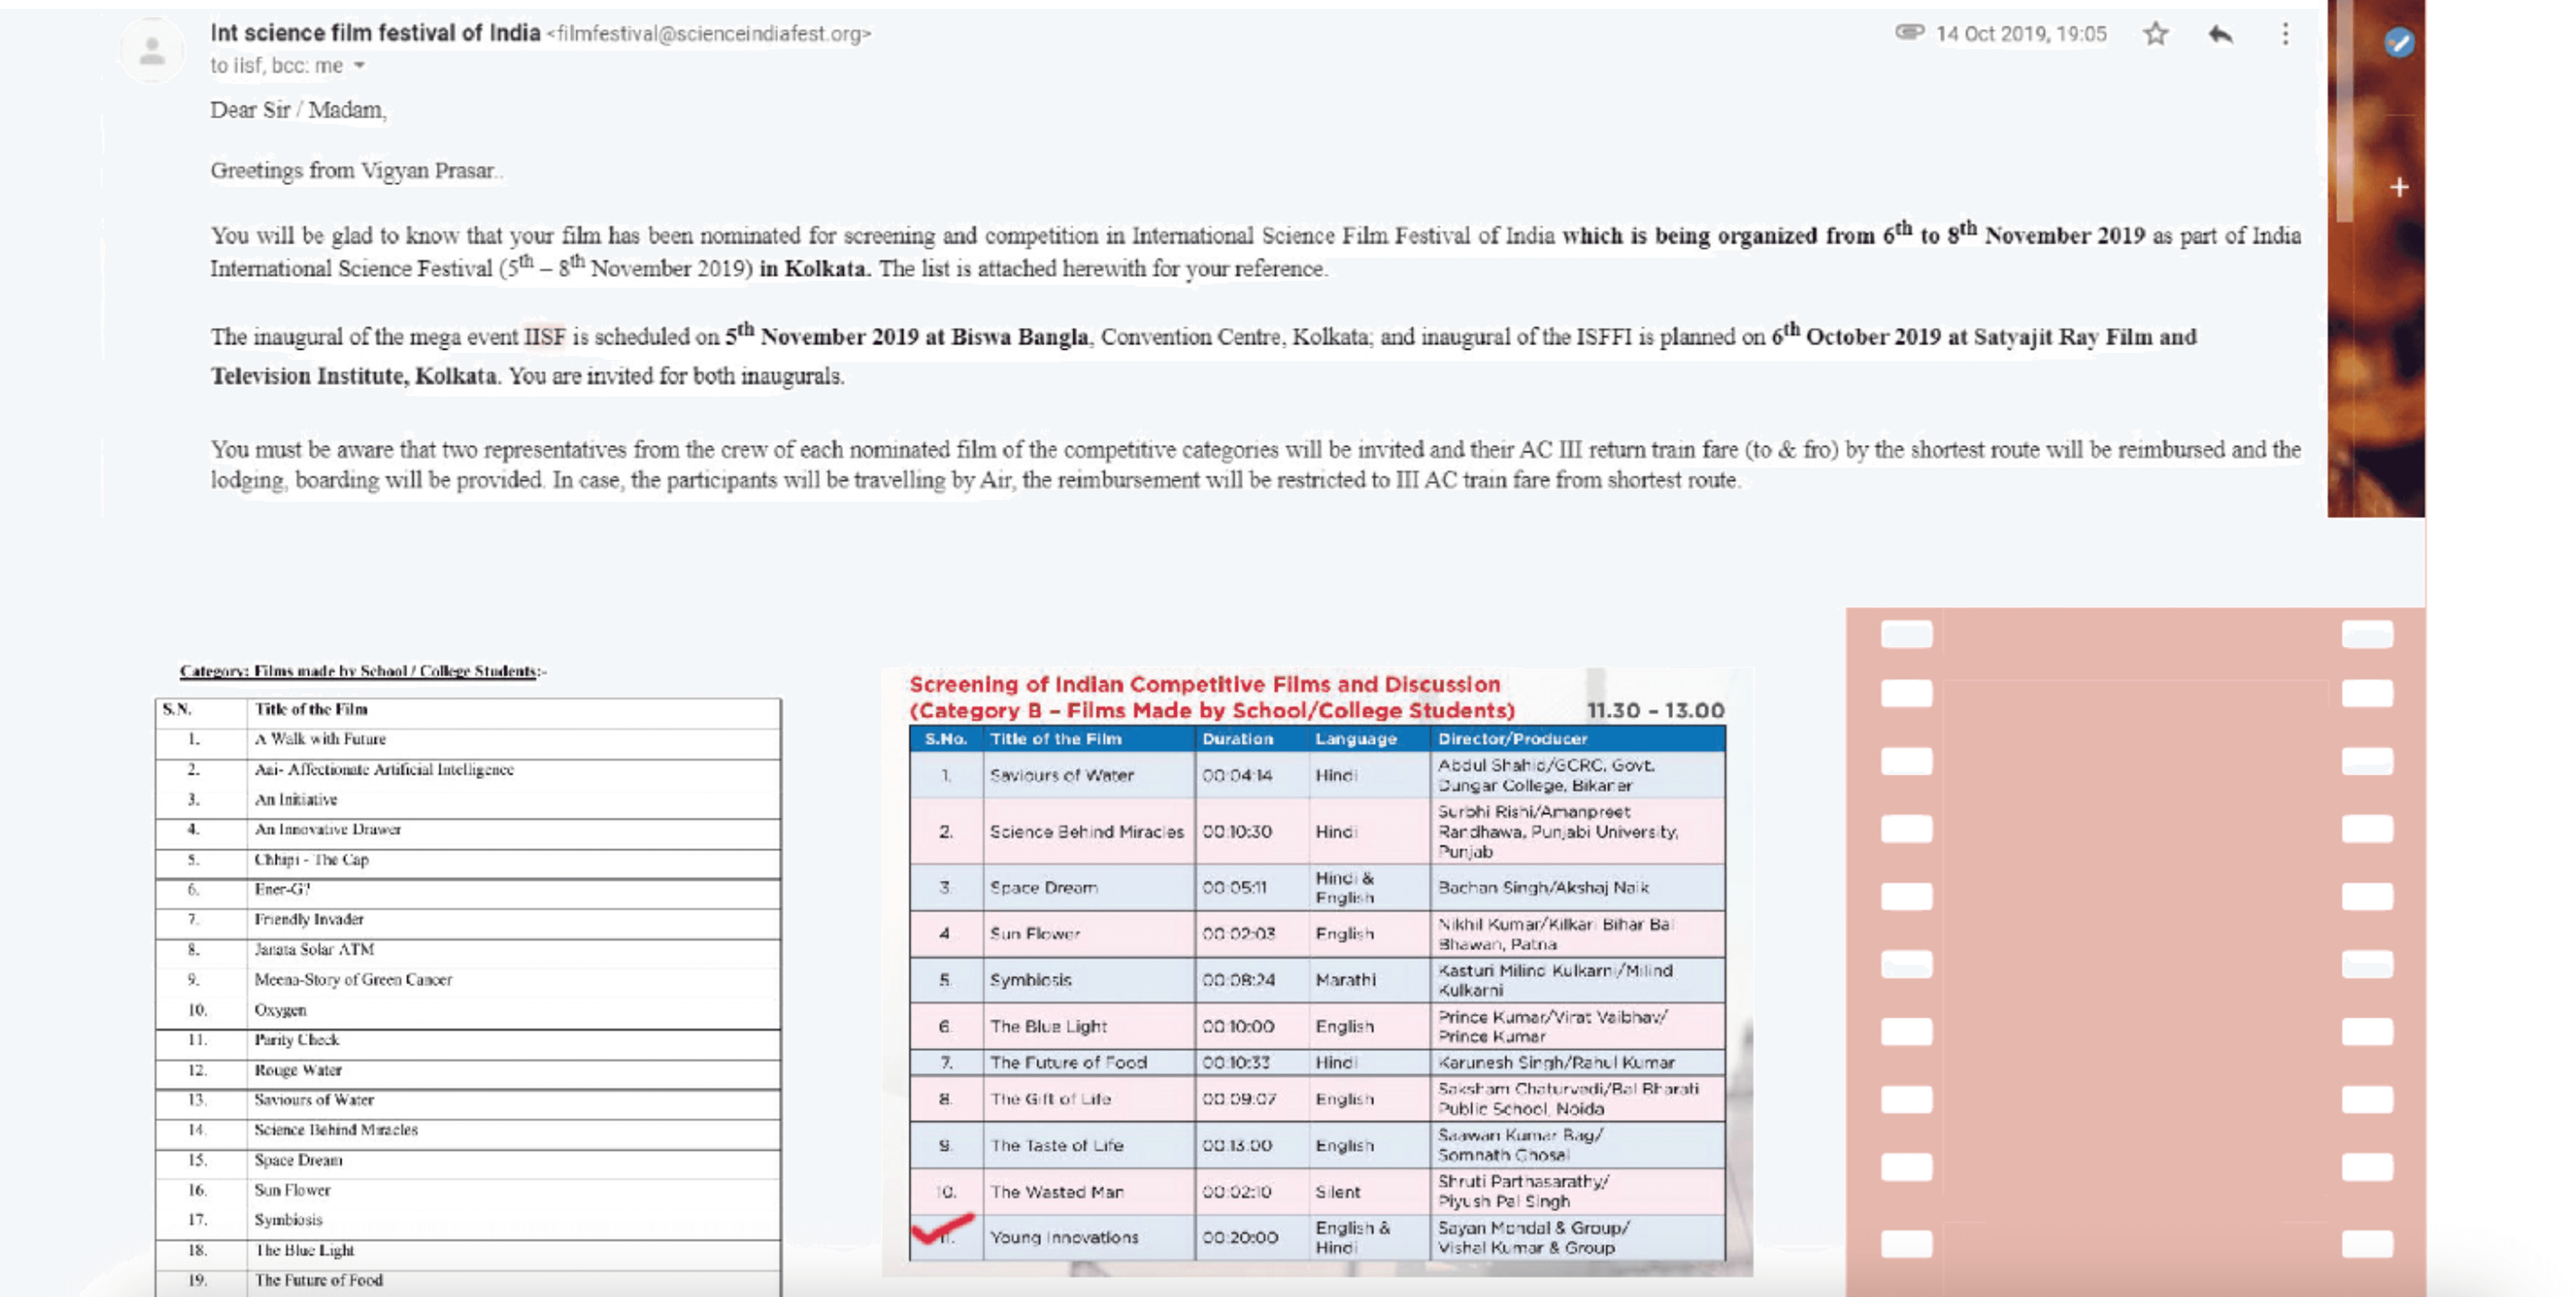Click the Reply arrow icon

pos(2220,34)
